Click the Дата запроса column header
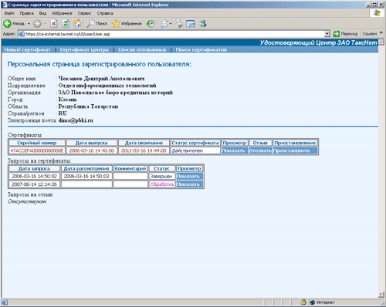The image size is (386, 307). pyautogui.click(x=34, y=169)
